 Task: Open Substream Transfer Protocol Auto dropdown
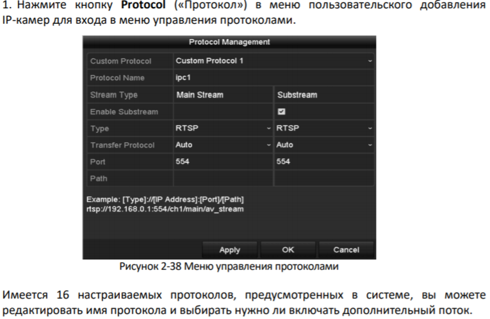click(x=323, y=145)
